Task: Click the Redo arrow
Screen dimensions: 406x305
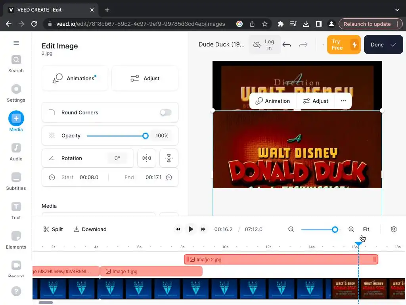Action: [303, 44]
